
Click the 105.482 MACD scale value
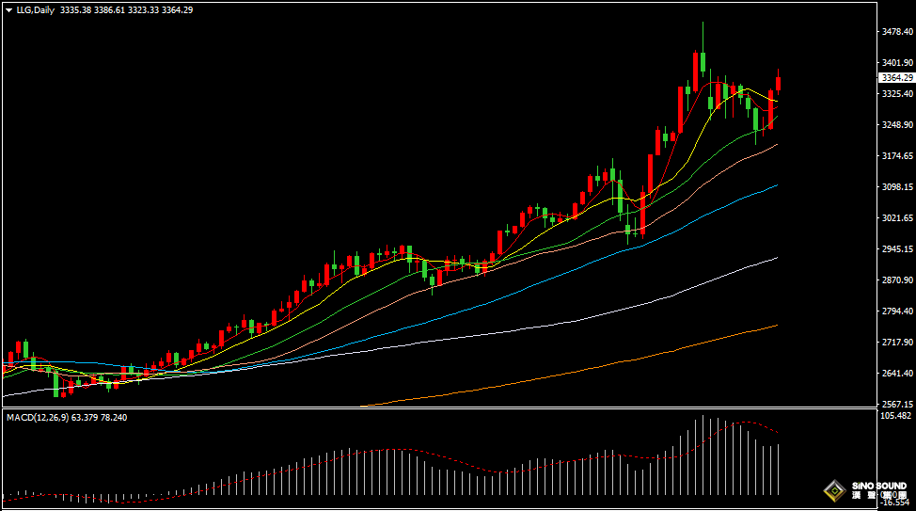[896, 415]
